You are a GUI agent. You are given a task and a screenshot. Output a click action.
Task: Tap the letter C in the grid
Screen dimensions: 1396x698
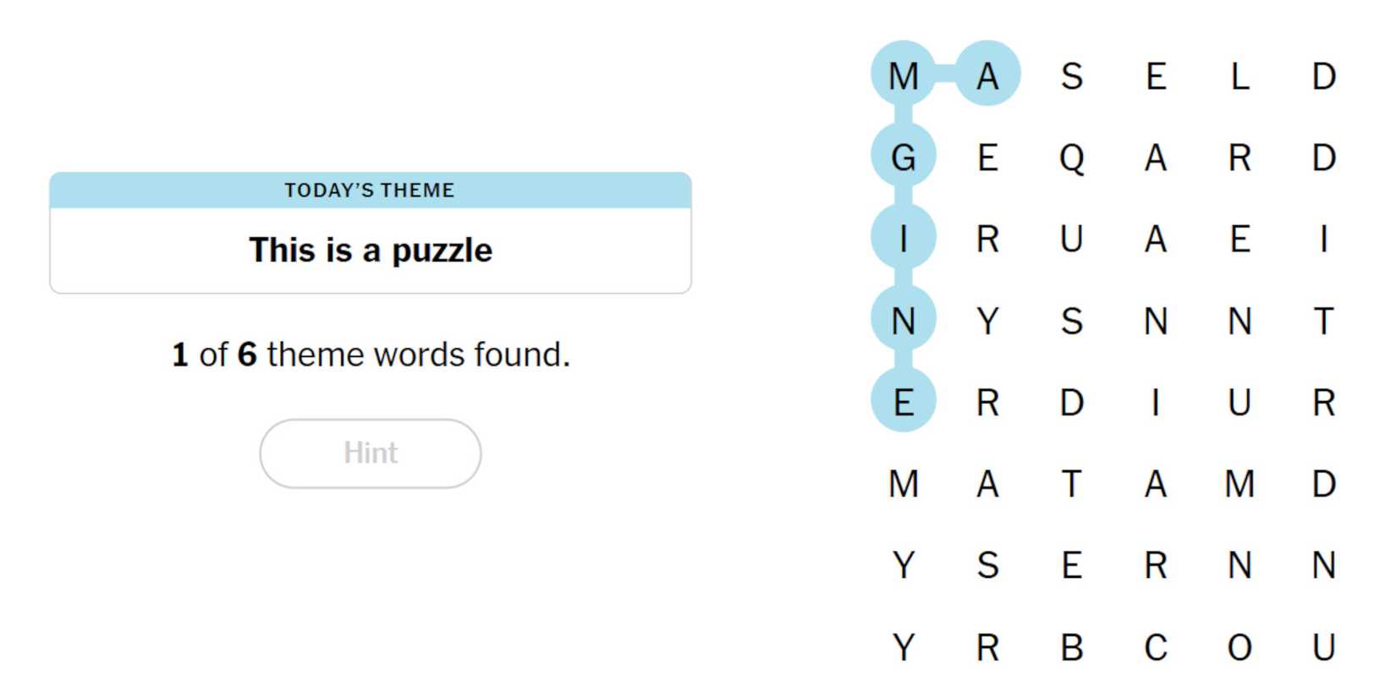tap(1155, 647)
